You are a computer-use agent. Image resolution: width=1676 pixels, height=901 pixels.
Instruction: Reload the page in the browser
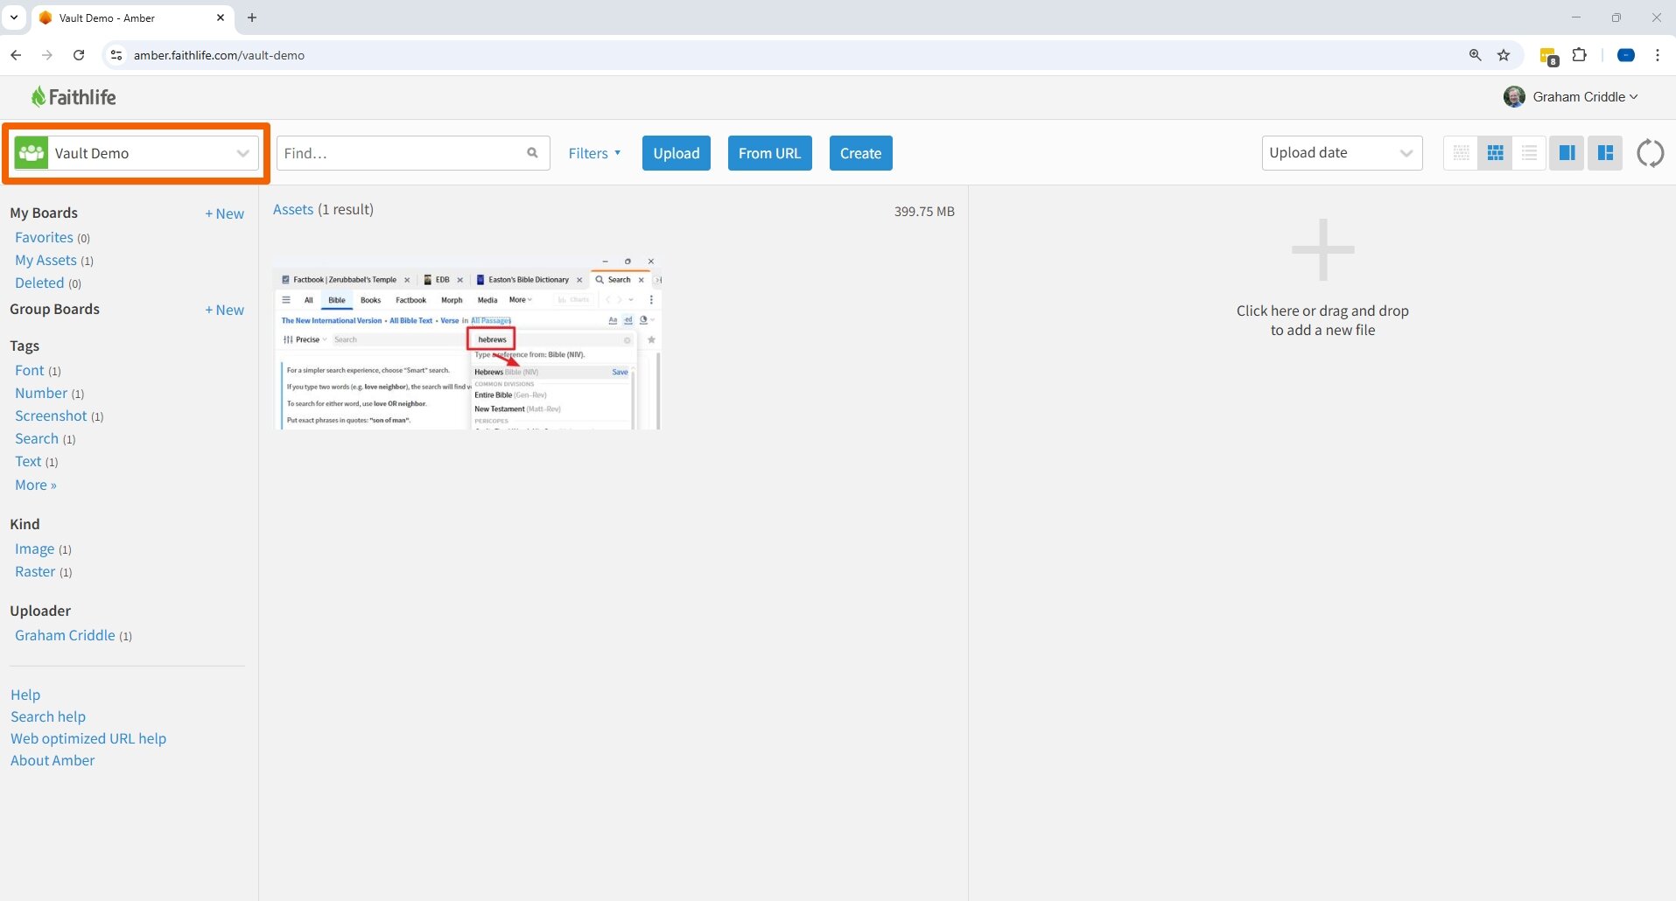(x=79, y=55)
